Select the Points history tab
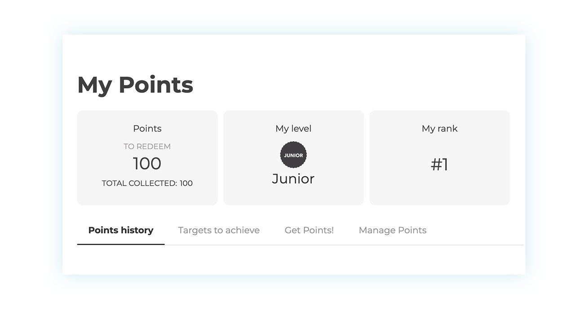 pos(120,230)
